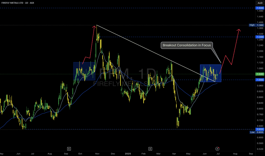Image resolution: width=265 pixels, height=156 pixels.
Task: Click the Nov label on time axis
Action: click(97, 154)
